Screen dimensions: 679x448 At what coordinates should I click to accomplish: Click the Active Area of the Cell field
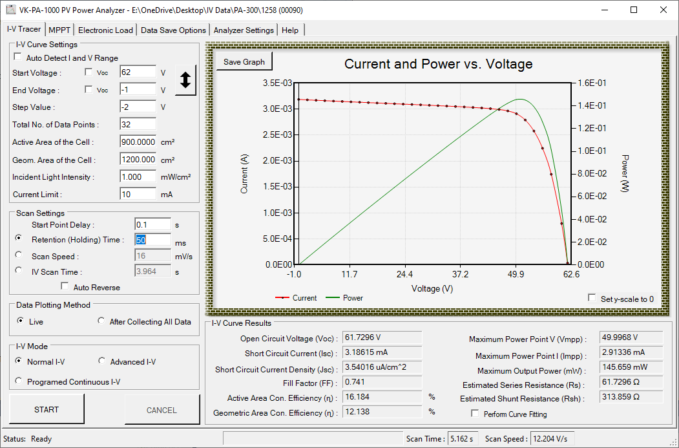tap(138, 142)
